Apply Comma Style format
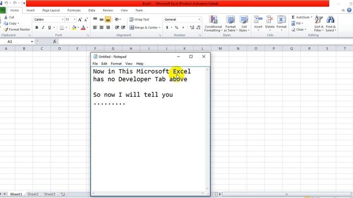Image resolution: width=353 pixels, height=198 pixels. tap(183, 28)
